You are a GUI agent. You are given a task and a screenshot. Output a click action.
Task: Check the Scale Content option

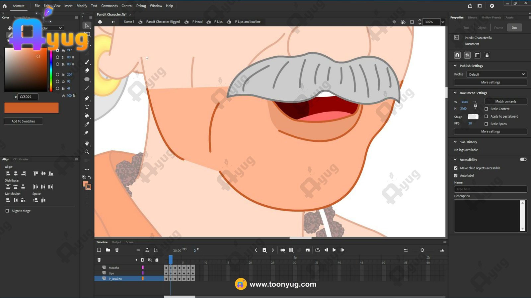coord(486,109)
